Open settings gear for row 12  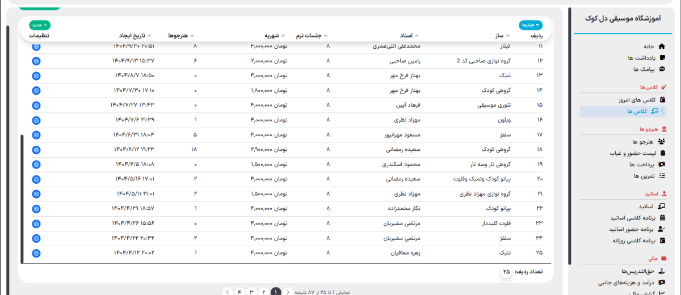point(36,61)
